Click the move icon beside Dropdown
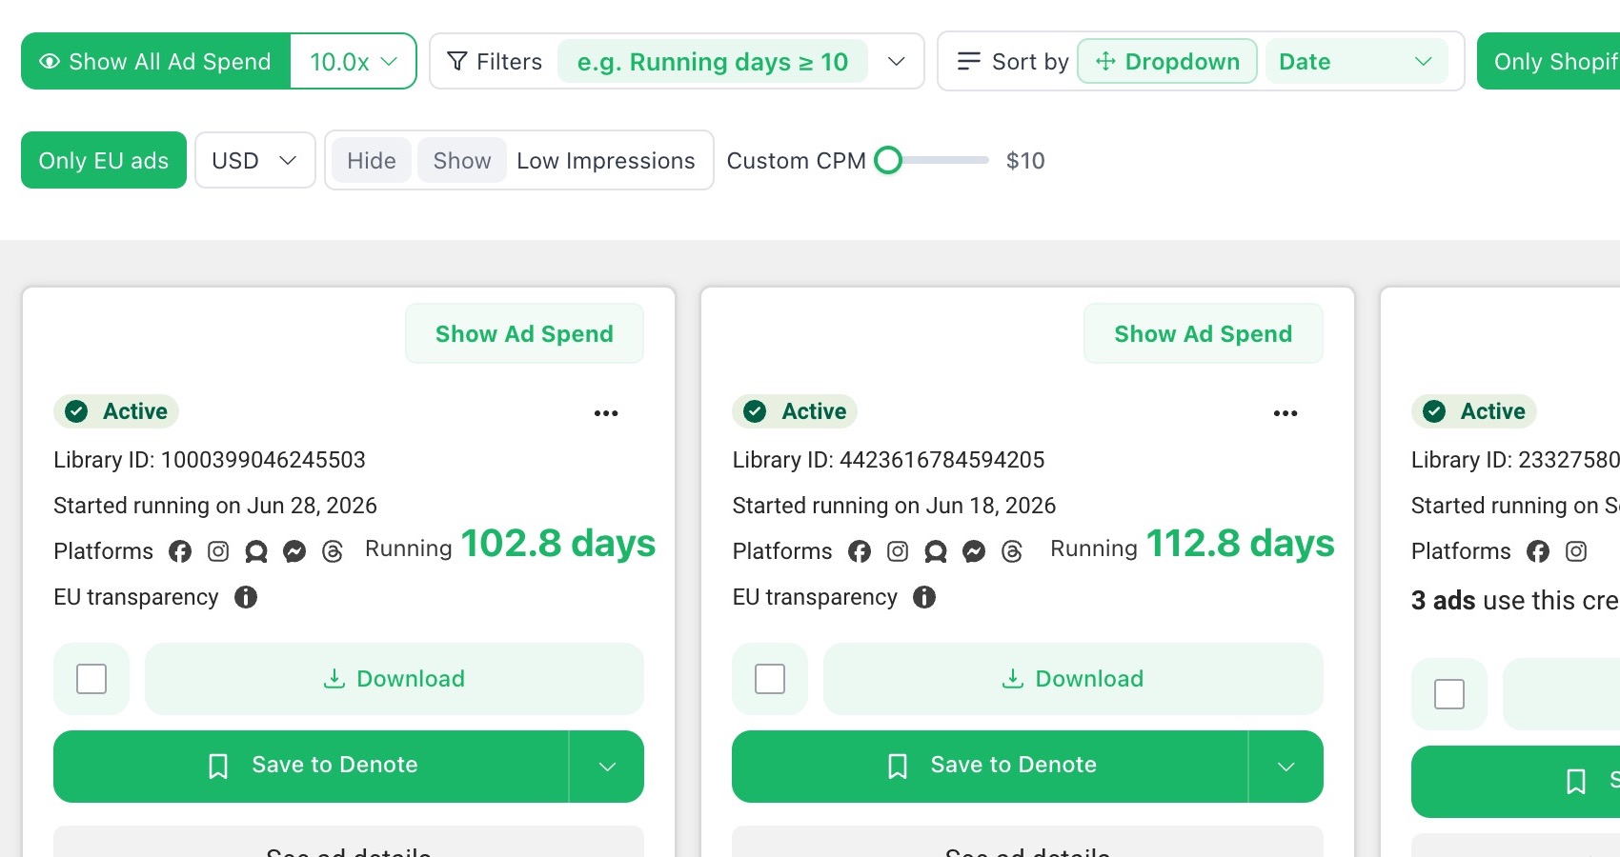Image resolution: width=1620 pixels, height=857 pixels. [1105, 62]
